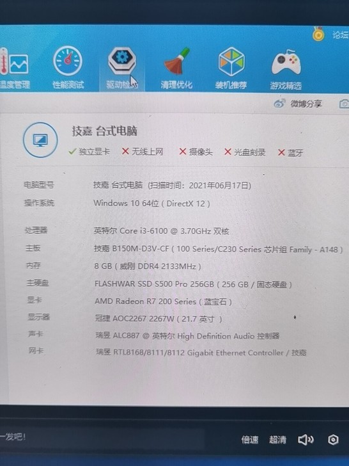Click the 内存 label
Image resolution: width=349 pixels, height=466 pixels.
pyautogui.click(x=33, y=265)
